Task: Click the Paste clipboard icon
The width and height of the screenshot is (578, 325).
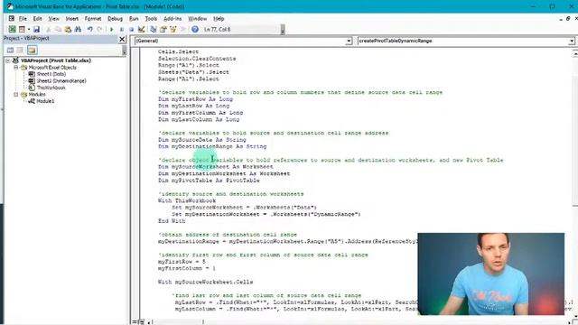Action: coord(68,29)
